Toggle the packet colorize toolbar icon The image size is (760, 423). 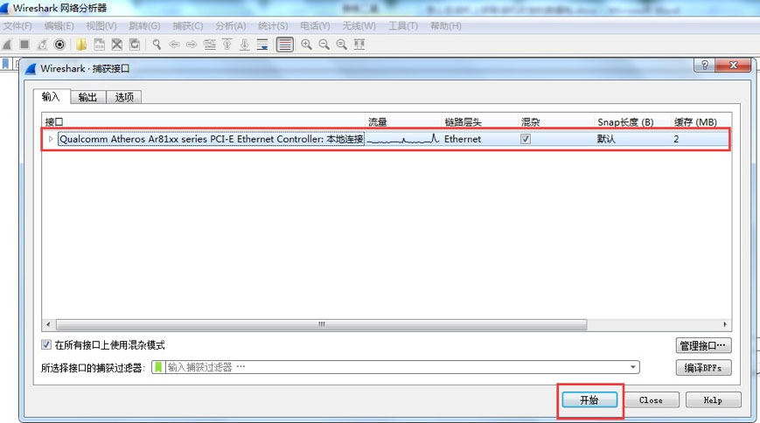click(x=284, y=45)
